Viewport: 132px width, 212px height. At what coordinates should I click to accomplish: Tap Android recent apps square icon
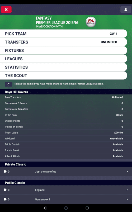[x=87, y=208]
